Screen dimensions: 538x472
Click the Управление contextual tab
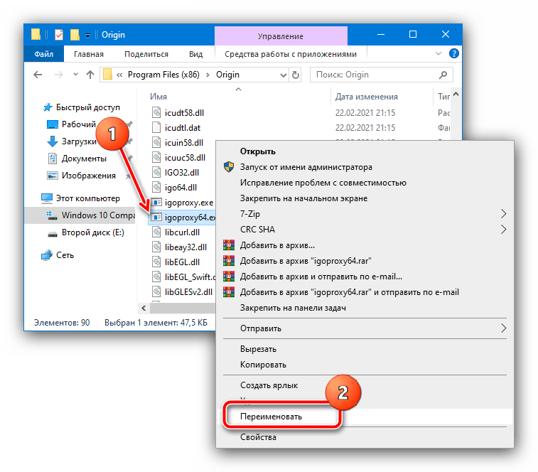pos(281,36)
